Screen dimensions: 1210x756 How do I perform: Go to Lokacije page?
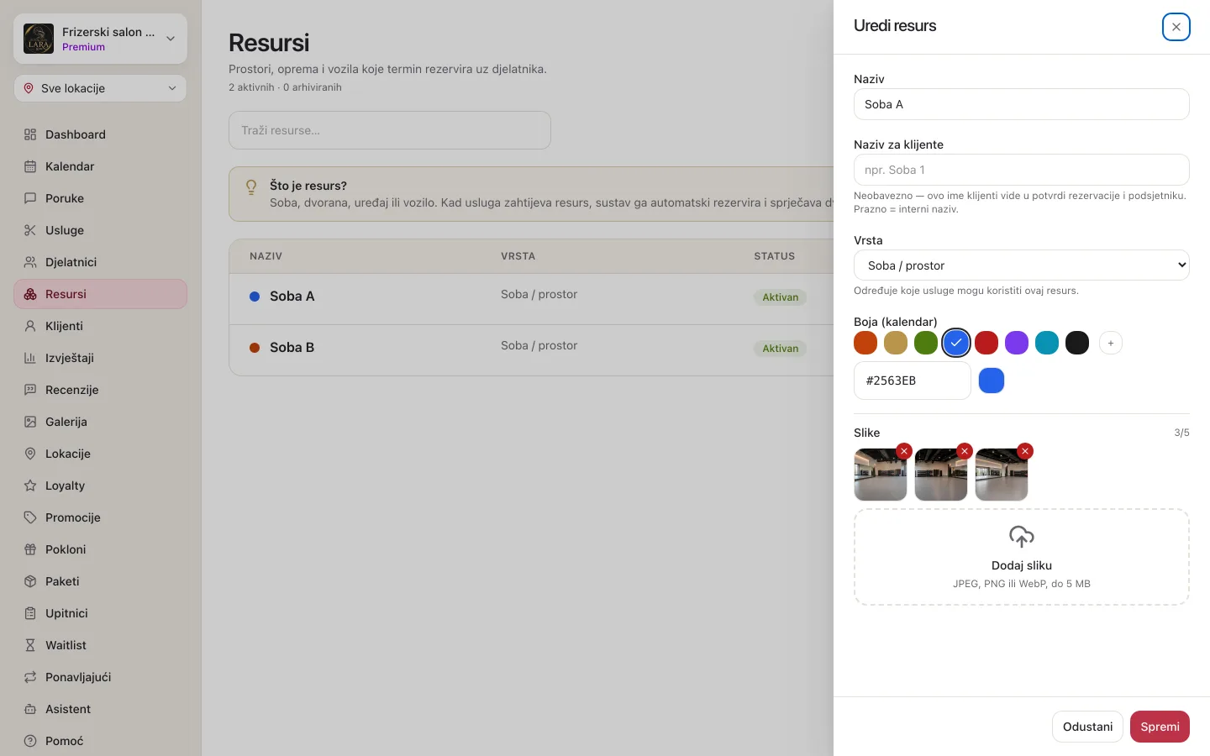100,454
